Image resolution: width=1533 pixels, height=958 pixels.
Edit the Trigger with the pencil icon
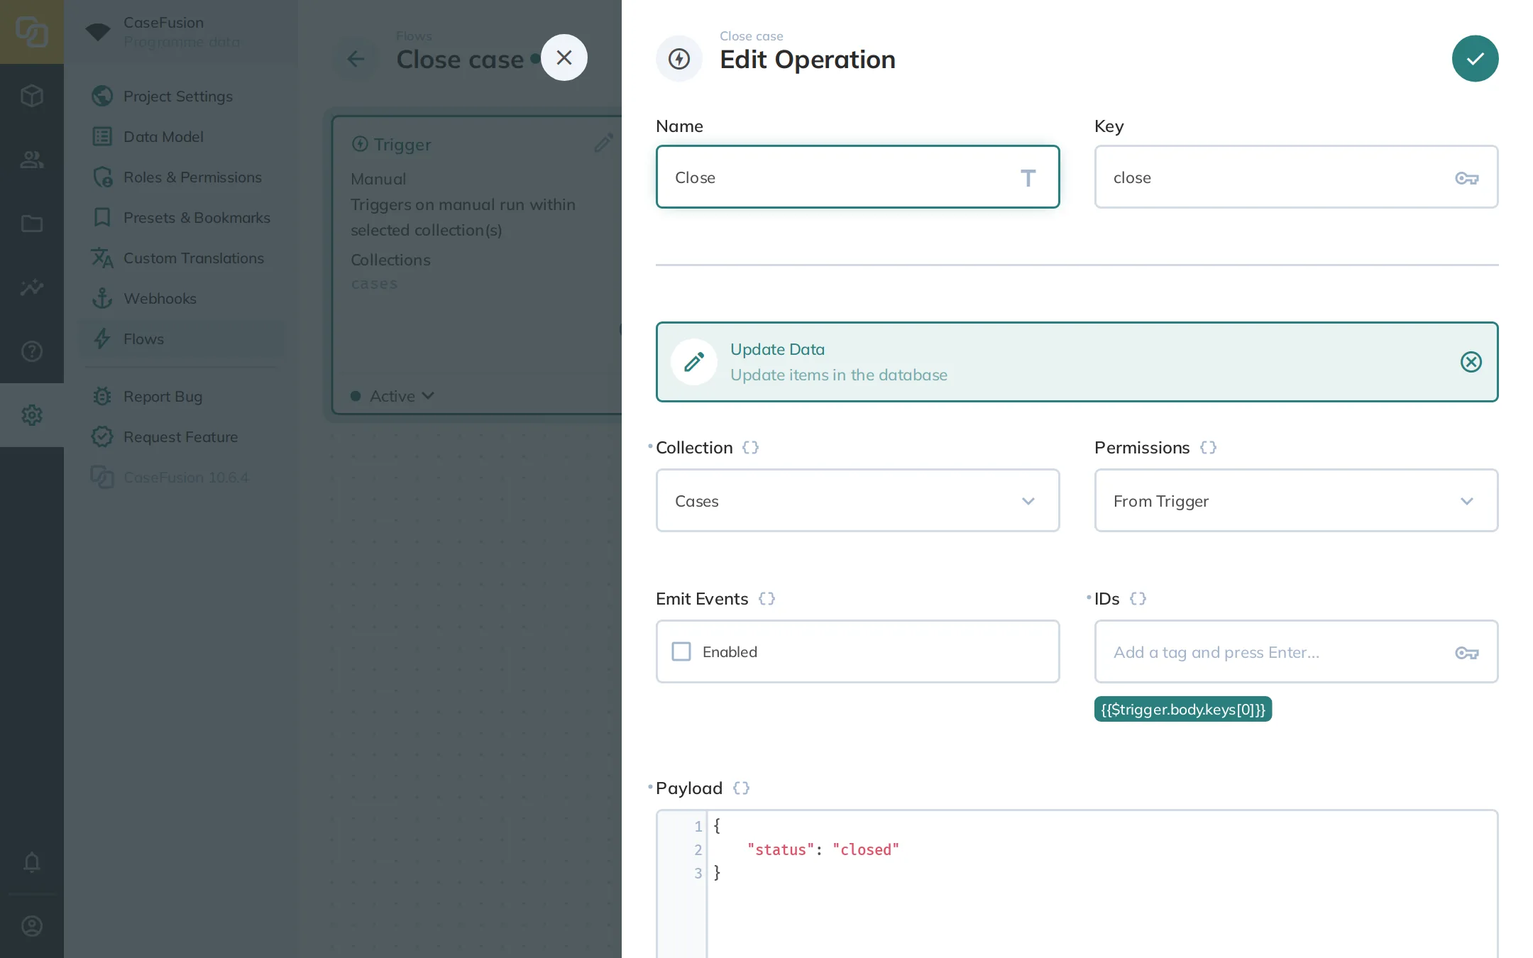click(603, 143)
